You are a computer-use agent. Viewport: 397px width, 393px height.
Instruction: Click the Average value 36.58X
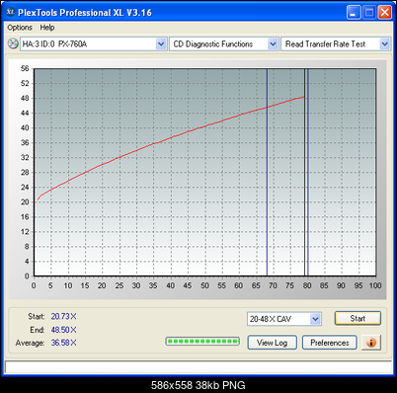(x=63, y=343)
